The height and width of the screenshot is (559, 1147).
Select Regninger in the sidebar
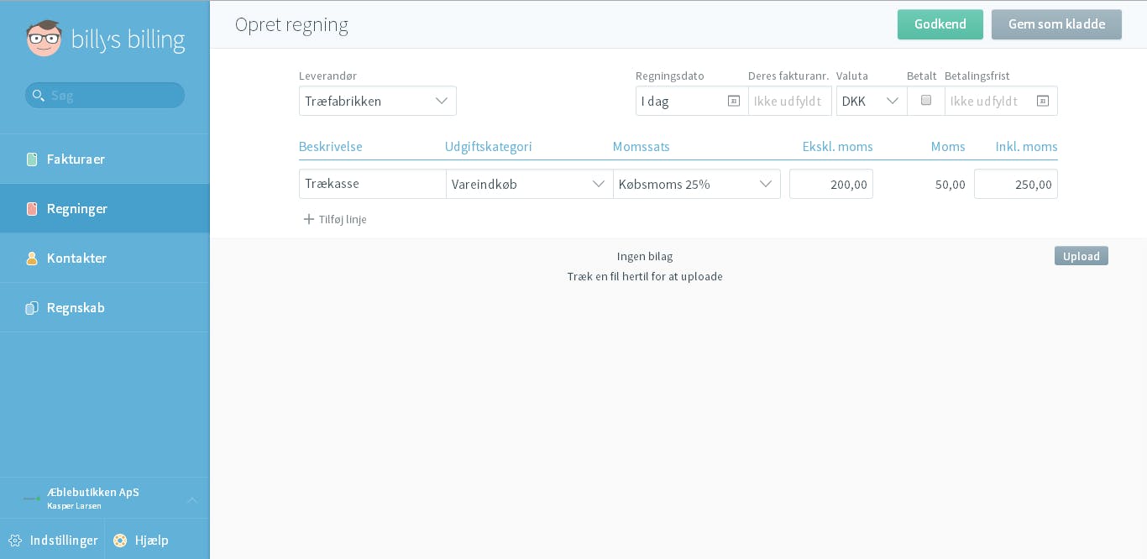[x=104, y=209]
